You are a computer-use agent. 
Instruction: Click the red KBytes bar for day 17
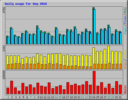tap(68, 88)
